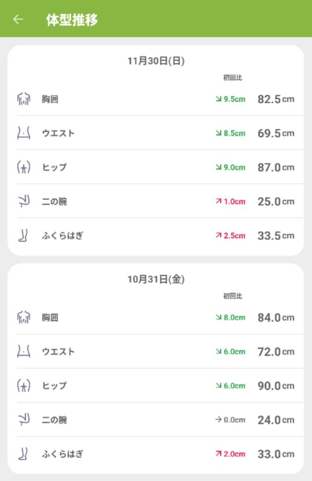Tap the upper arm icon in the 10月31日 card
312x481 pixels.
[x=23, y=420]
